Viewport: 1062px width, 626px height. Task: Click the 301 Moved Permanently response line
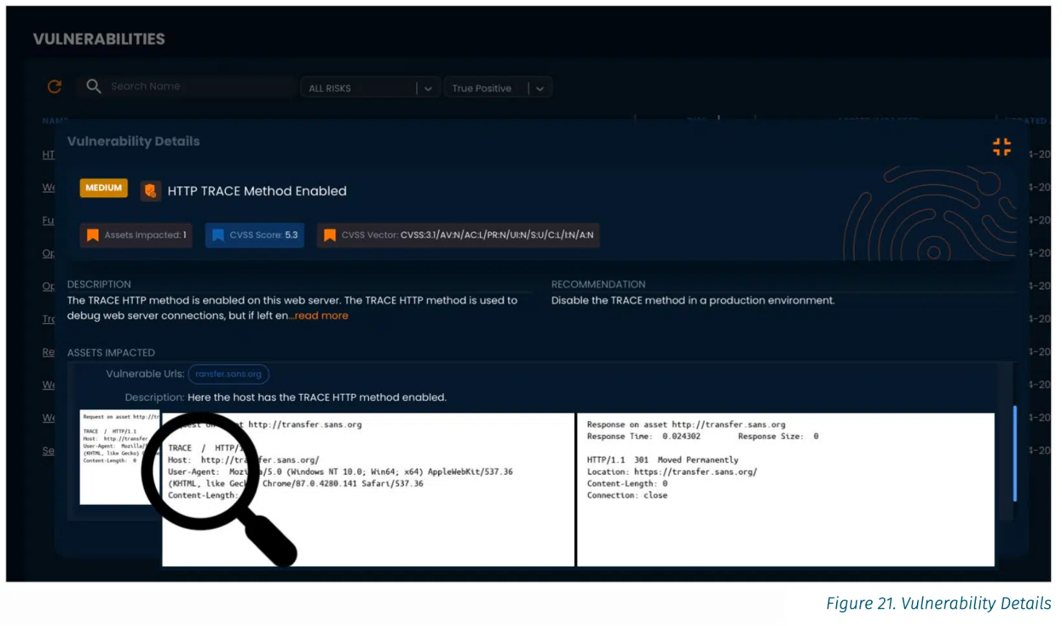663,460
